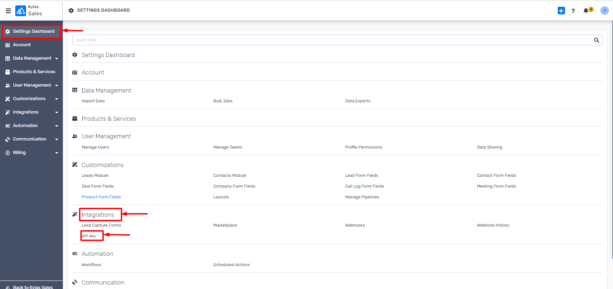Expand Data Management arrow in sidebar
This screenshot has width=613, height=289.
[x=57, y=59]
